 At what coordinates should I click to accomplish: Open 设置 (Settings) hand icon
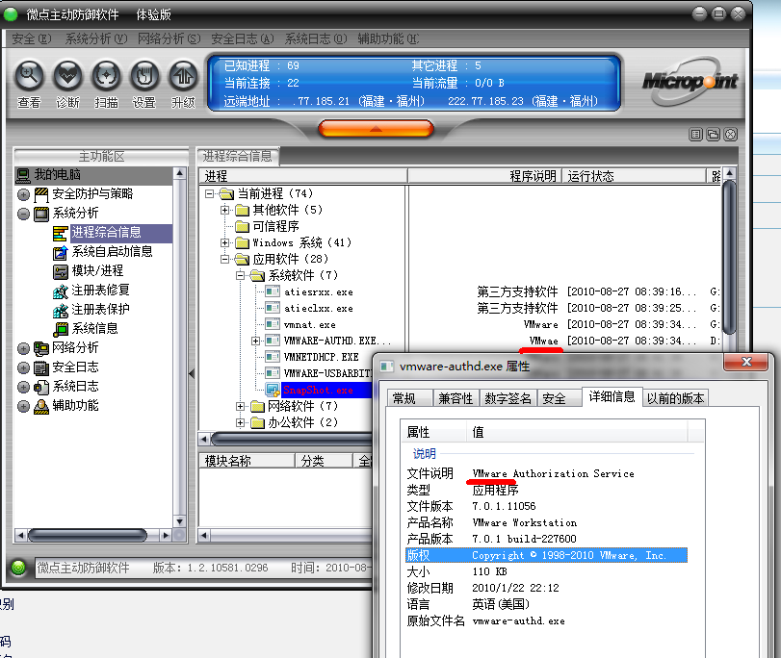(x=144, y=77)
